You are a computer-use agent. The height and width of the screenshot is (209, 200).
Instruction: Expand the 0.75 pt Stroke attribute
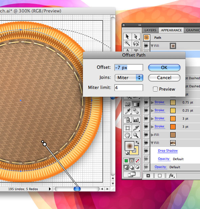[x=152, y=102]
